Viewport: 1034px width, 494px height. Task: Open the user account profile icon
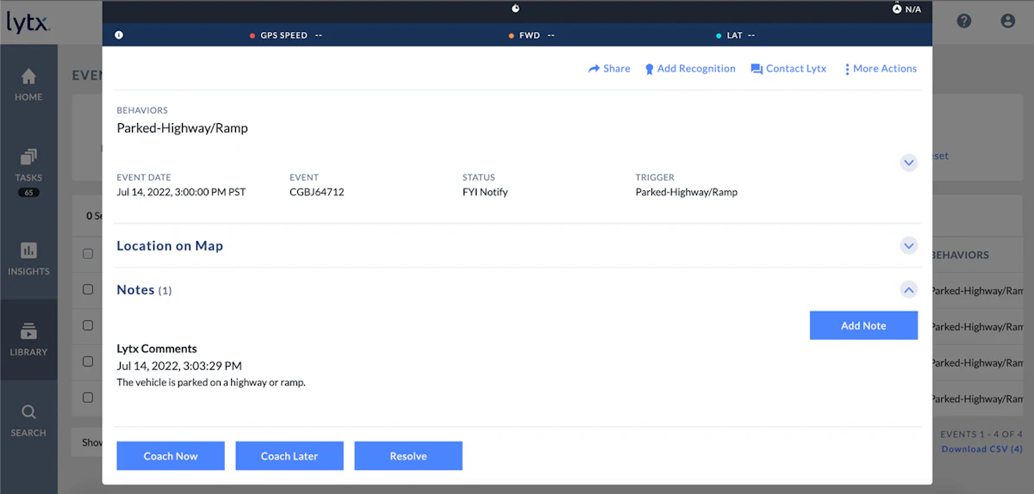click(x=1008, y=22)
